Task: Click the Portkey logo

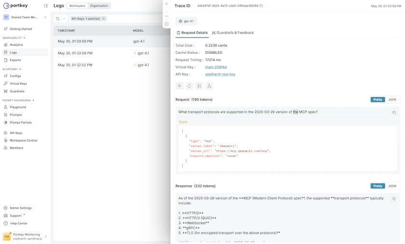Action: click(15, 5)
